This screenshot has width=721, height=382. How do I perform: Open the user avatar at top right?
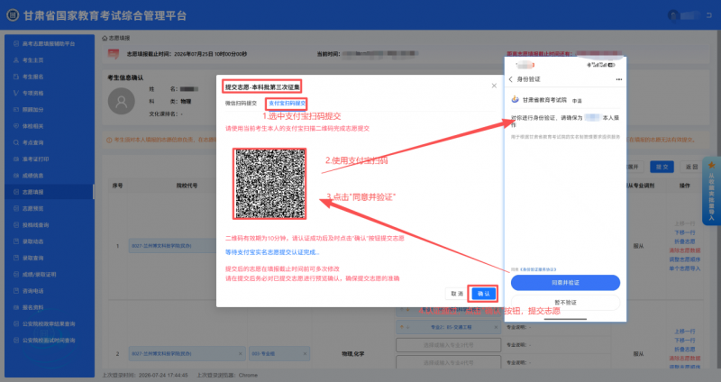[673, 15]
